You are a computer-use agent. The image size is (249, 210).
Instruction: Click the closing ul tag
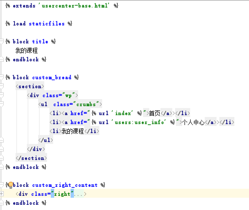point(46,140)
